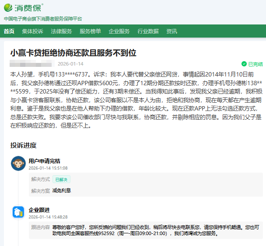Image resolution: width=266 pixels, height=246 pixels.
Task: Click the 用户申请完结 progress entry heading
Action: (x=44, y=161)
